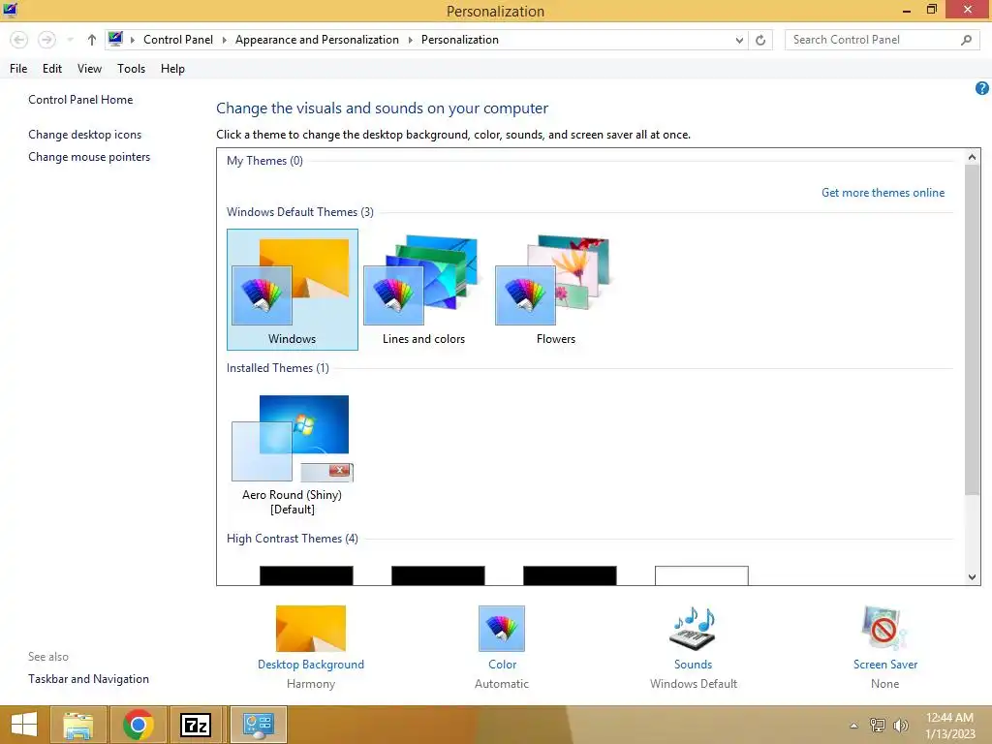992x744 pixels.
Task: Click the theme list scrollbar thumb
Action: click(x=973, y=329)
